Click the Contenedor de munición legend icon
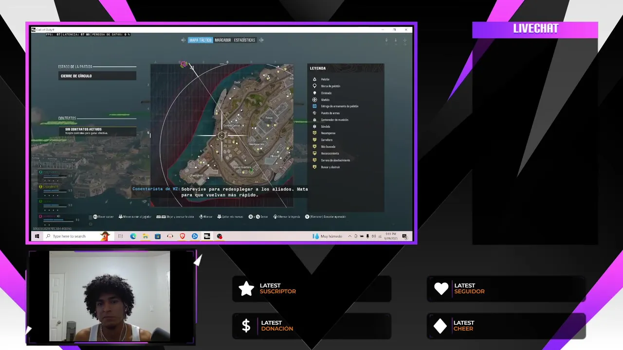 click(x=314, y=120)
